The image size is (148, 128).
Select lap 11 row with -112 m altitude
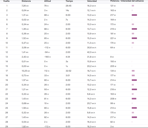pos(74,48)
